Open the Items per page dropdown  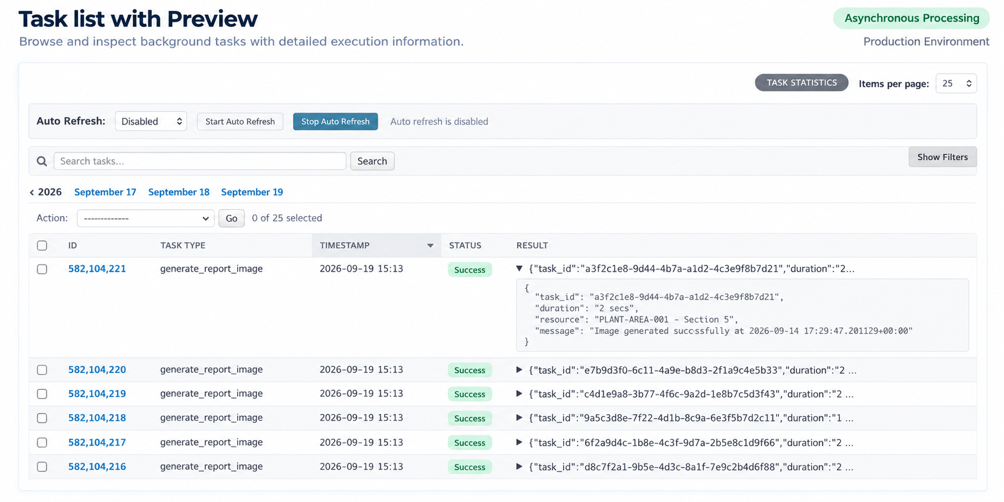pyautogui.click(x=956, y=83)
